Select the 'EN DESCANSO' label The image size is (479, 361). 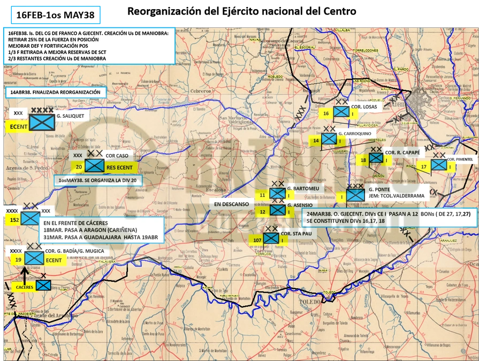point(231,204)
